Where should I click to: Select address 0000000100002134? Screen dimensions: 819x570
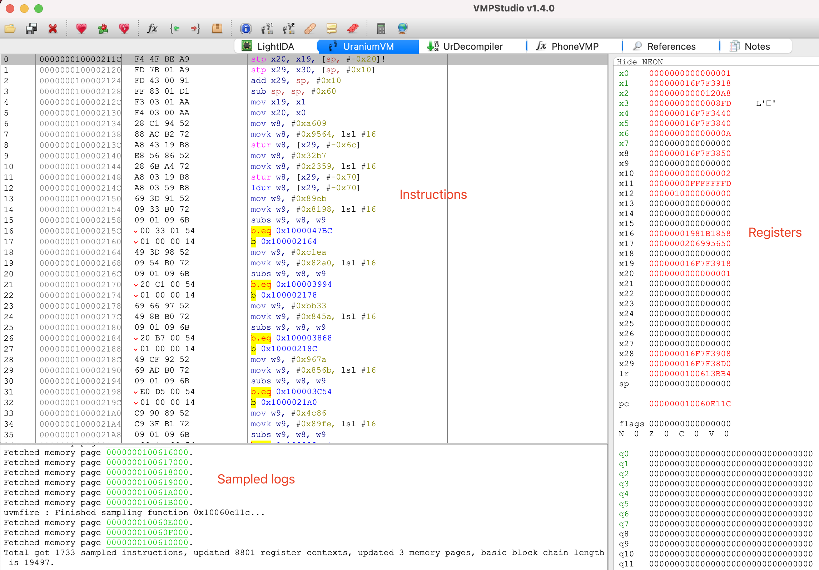(80, 124)
